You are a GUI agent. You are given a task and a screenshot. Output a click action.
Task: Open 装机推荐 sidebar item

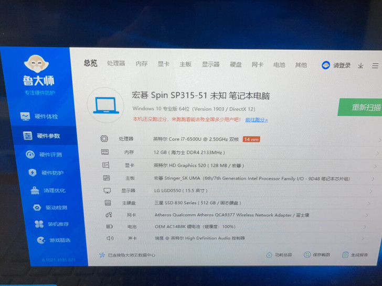51,224
